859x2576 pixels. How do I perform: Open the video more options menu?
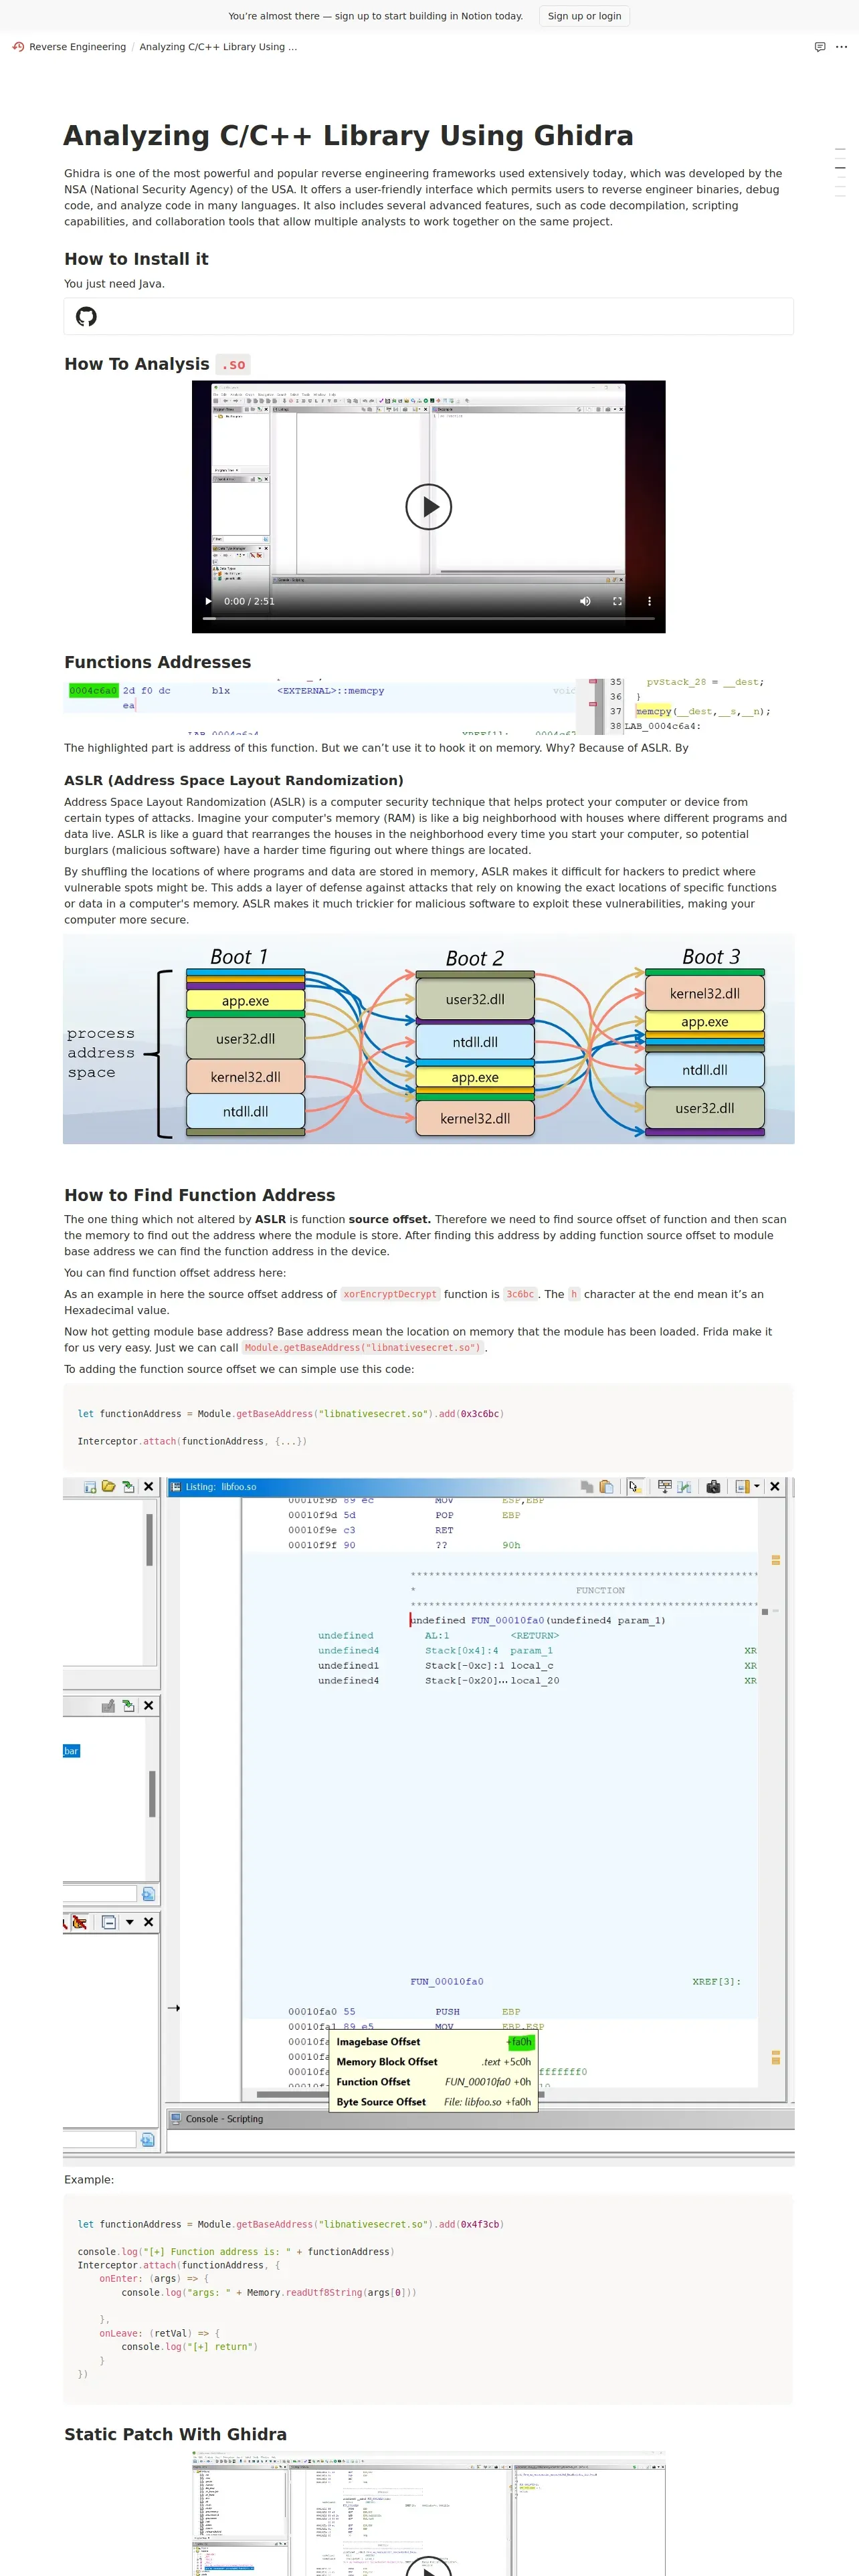[649, 601]
